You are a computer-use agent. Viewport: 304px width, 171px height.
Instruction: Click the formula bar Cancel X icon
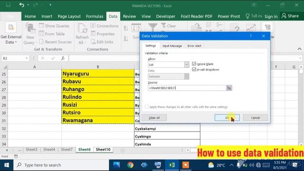pyautogui.click(x=43, y=58)
